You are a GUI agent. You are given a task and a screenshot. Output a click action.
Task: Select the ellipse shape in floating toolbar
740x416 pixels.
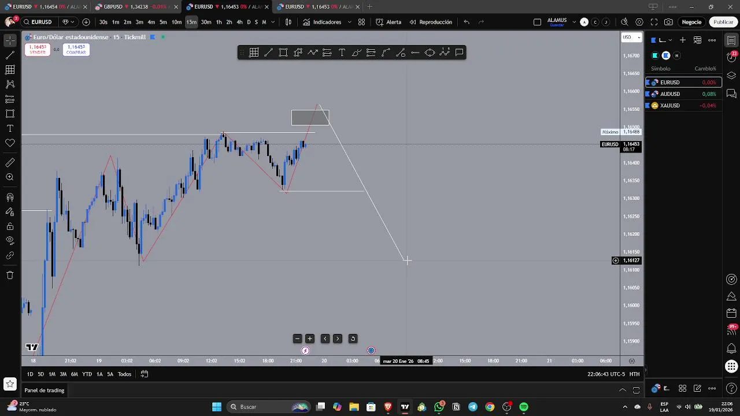point(430,53)
